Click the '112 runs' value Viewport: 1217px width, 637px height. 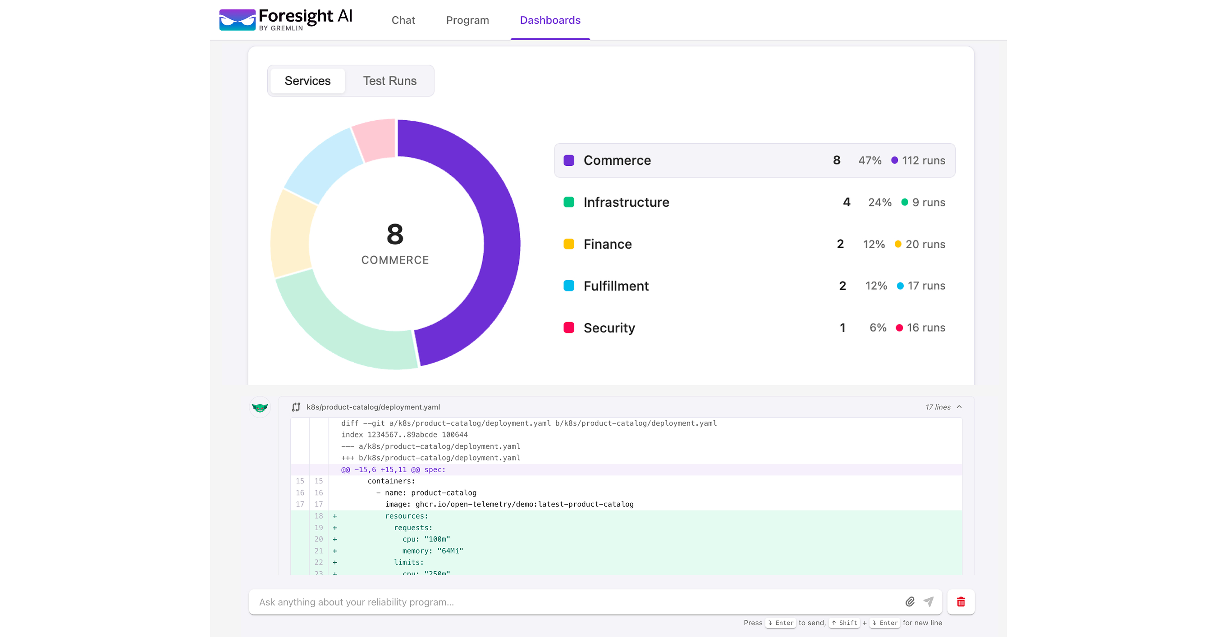(x=923, y=160)
